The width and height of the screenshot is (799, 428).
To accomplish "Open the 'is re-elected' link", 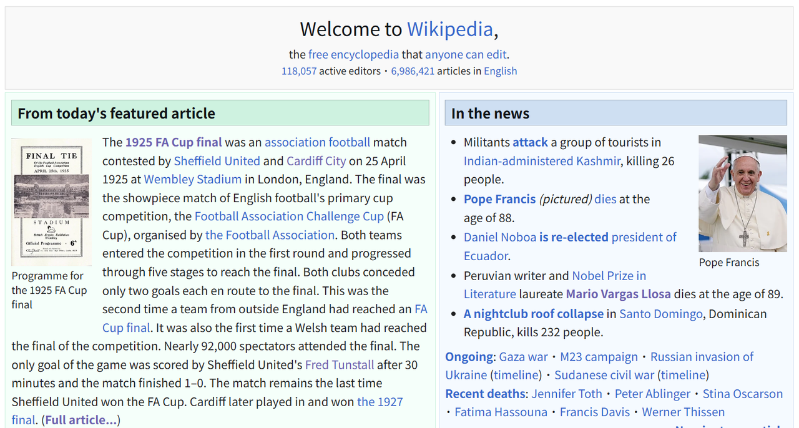I will (x=574, y=237).
